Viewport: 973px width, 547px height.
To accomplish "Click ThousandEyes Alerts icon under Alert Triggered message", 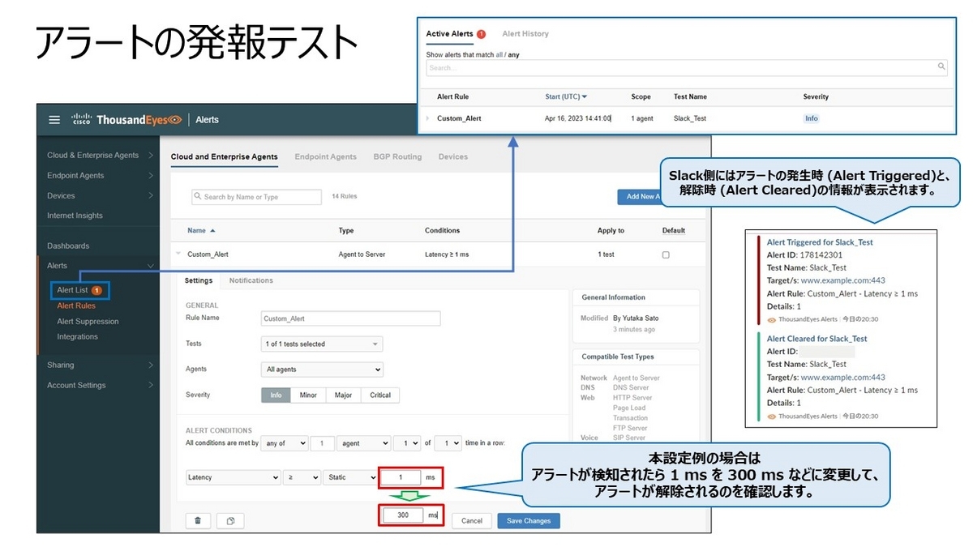I will (x=771, y=319).
